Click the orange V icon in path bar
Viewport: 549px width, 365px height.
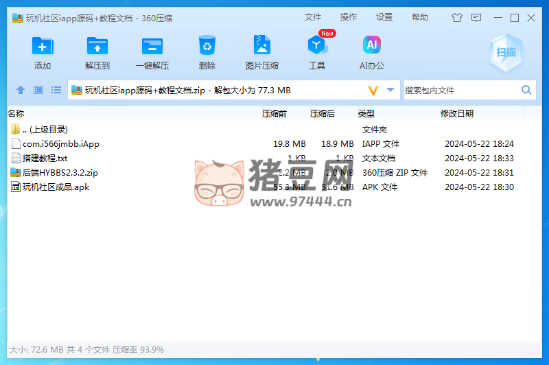coord(373,90)
